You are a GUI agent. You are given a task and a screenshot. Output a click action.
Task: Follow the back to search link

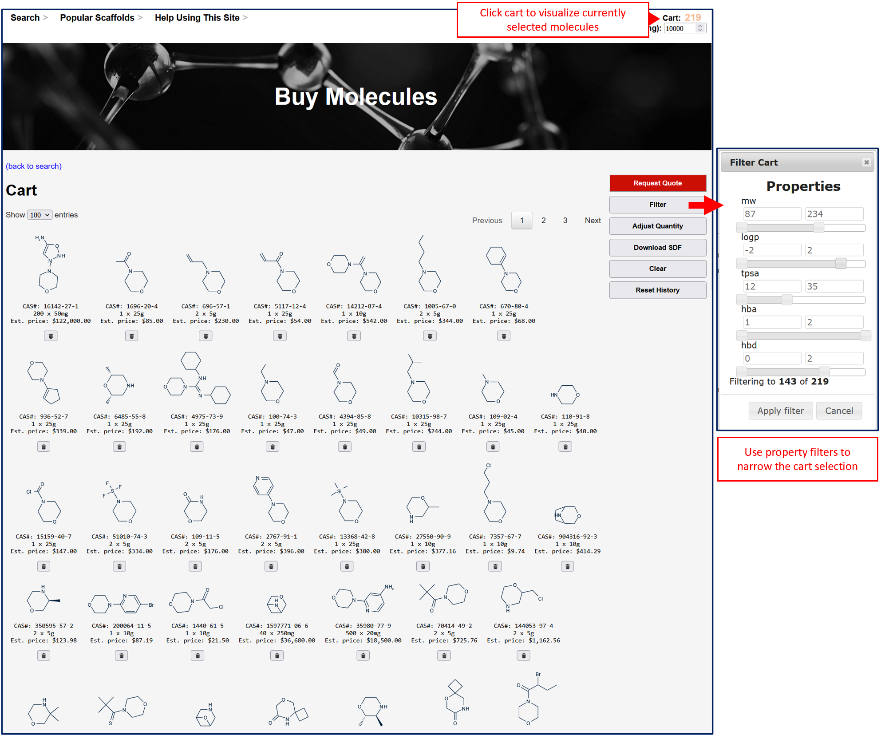coord(34,166)
